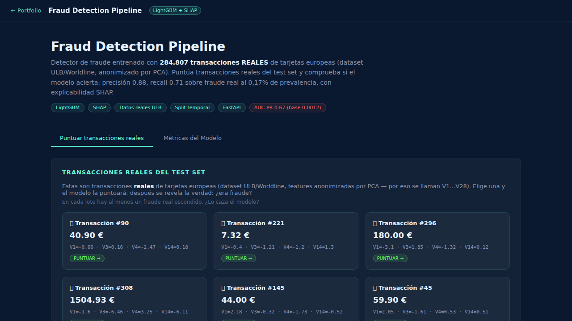
Task: Select the FastAPI tag
Action: (232, 108)
